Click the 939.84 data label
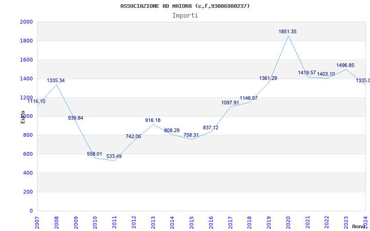This screenshot has width=370, height=231. coord(75,118)
